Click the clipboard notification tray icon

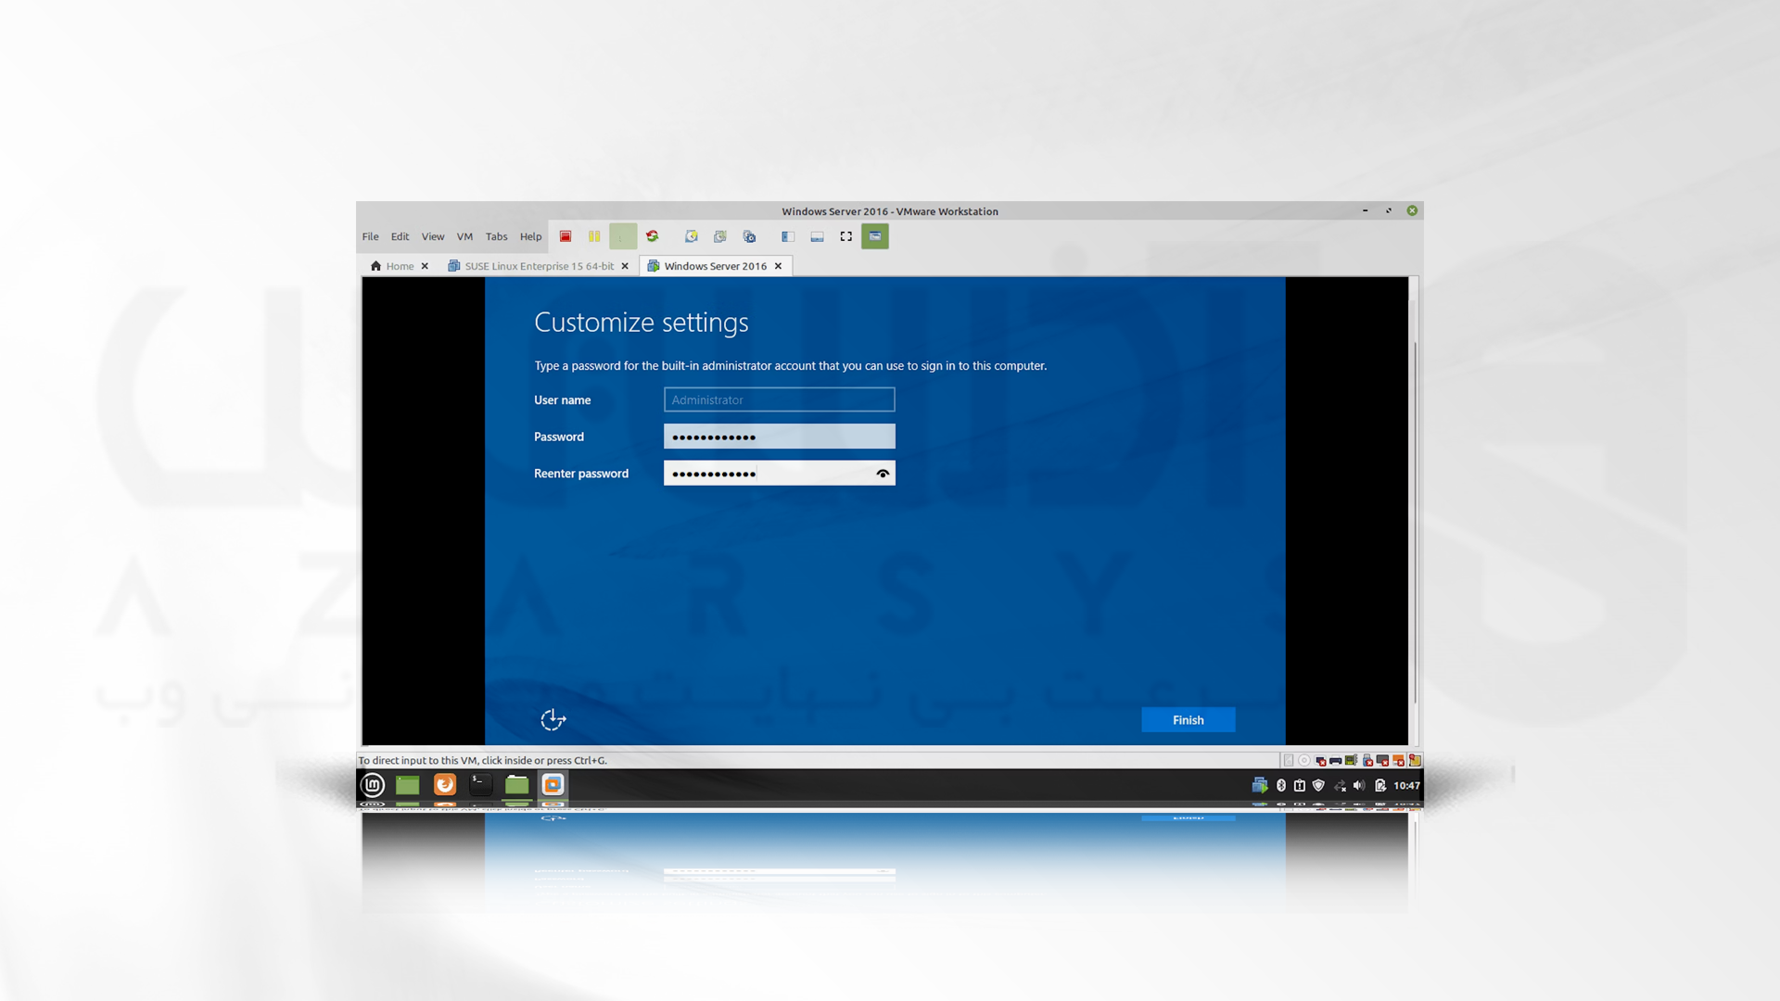pos(1300,785)
